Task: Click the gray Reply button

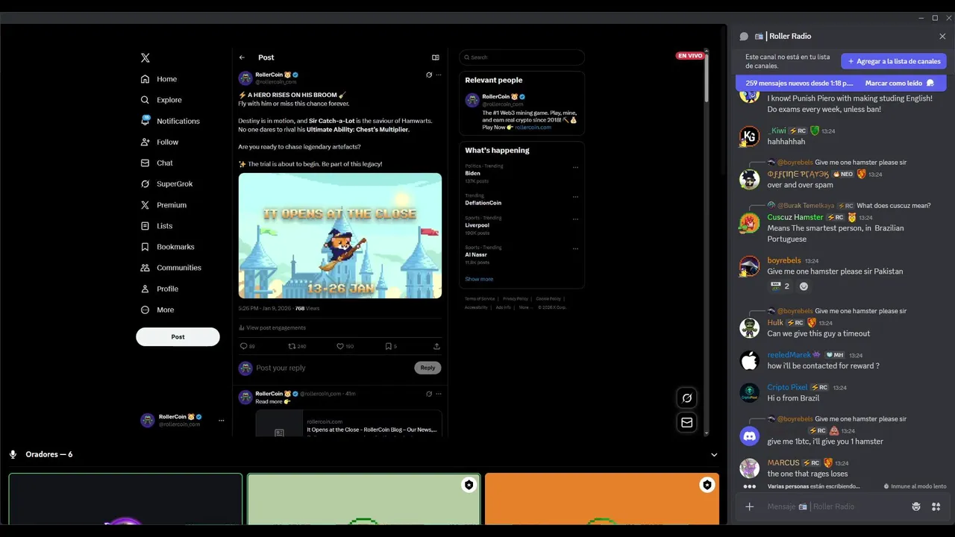Action: coord(428,368)
